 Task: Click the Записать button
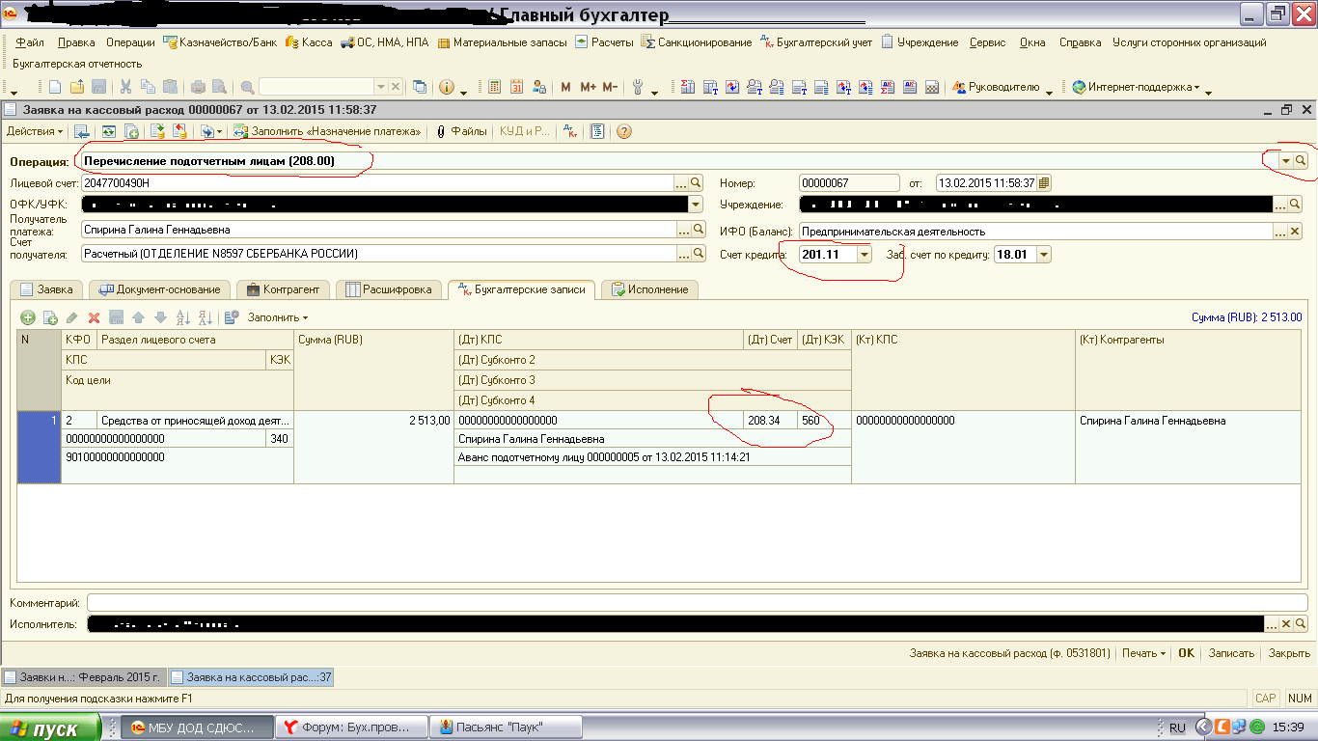coord(1230,653)
